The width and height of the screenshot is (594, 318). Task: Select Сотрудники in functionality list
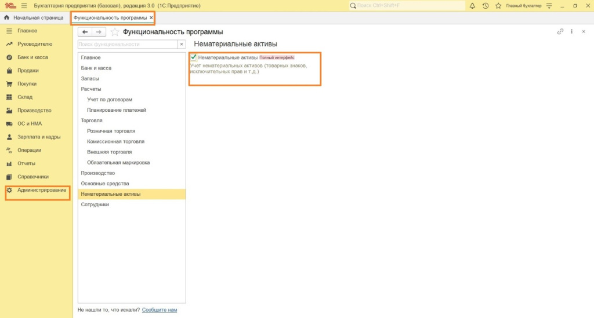[132, 204]
